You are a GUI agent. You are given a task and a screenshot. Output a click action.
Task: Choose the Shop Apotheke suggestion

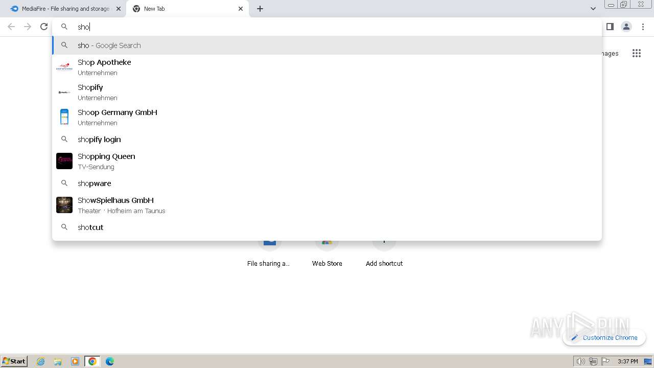[327, 67]
